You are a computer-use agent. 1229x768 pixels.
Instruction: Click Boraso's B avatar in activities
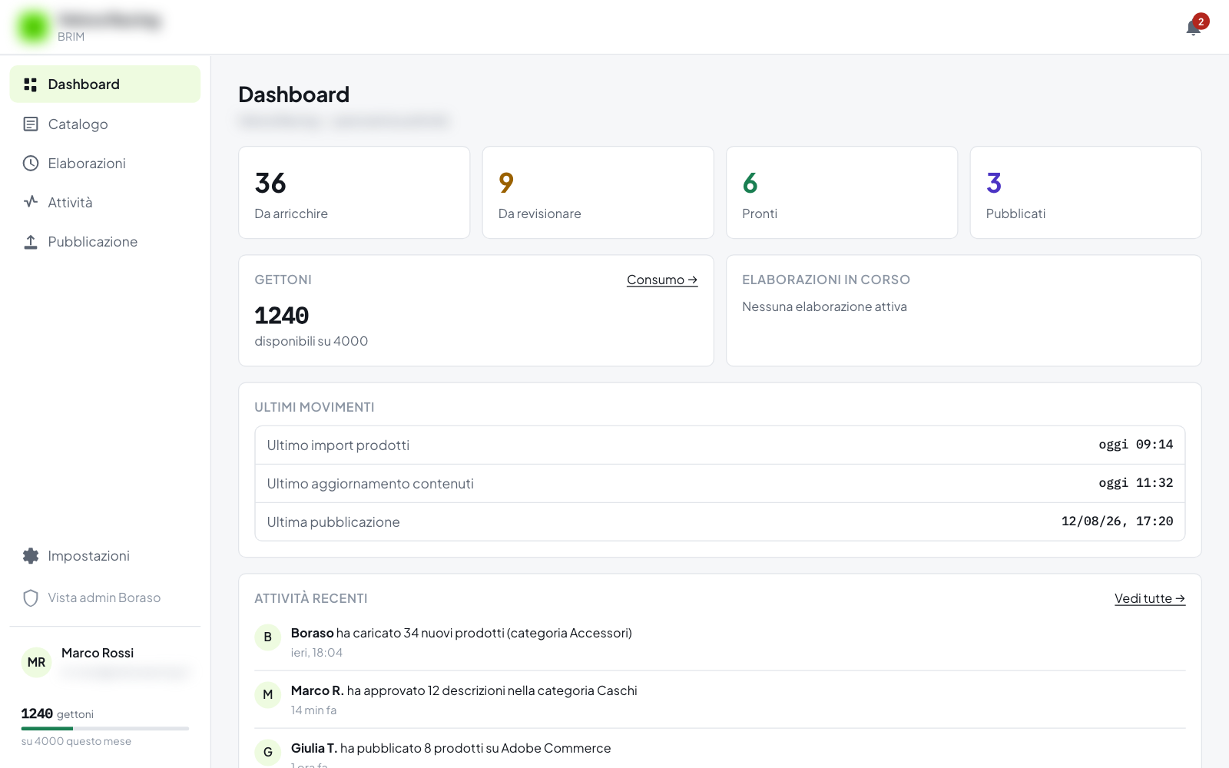coord(268,637)
